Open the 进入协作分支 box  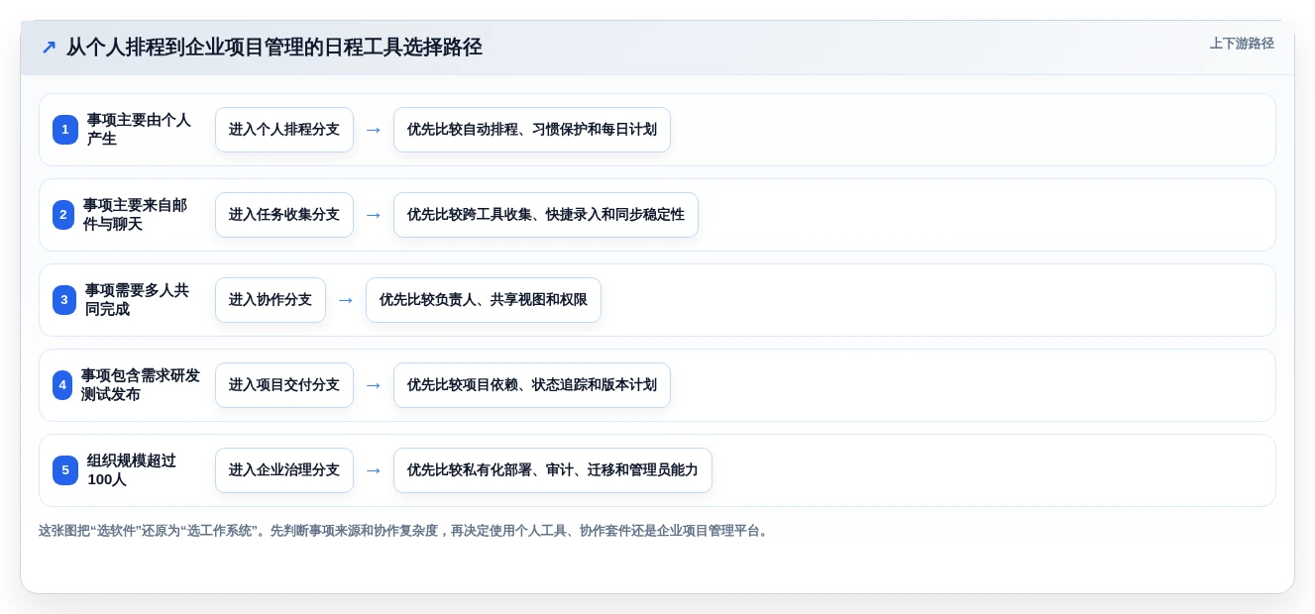(271, 300)
